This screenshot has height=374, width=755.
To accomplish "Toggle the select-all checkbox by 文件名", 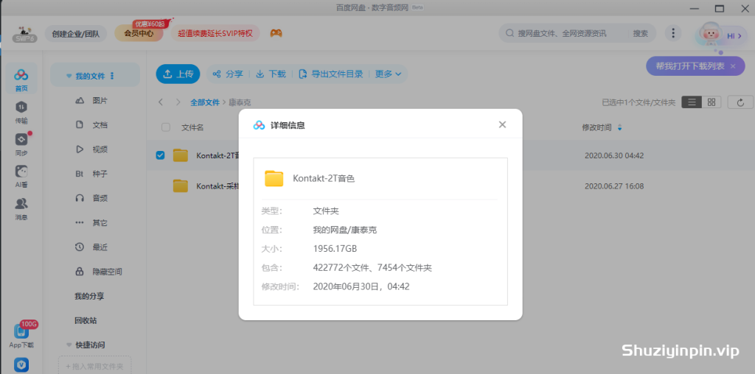I will [x=166, y=127].
